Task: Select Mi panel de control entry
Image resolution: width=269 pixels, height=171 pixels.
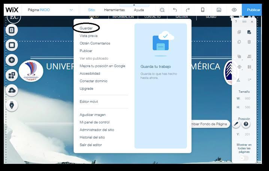Action: click(94, 122)
